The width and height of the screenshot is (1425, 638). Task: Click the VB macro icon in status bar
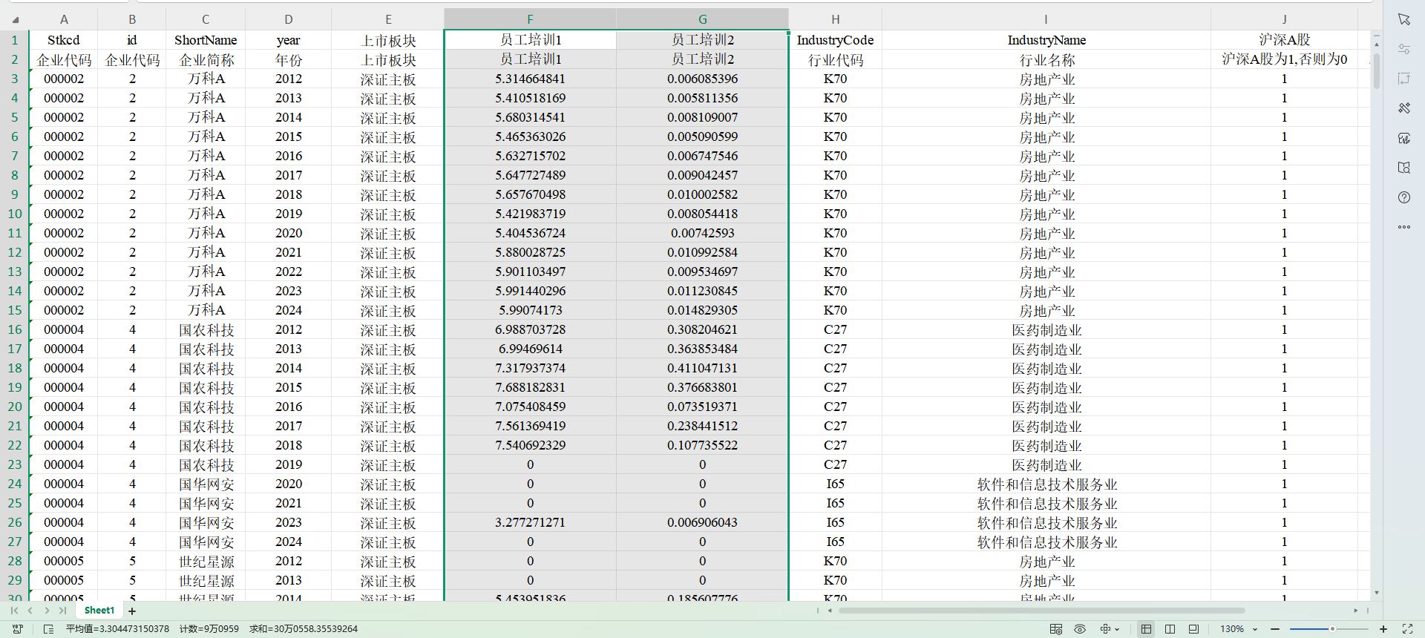tap(18, 629)
